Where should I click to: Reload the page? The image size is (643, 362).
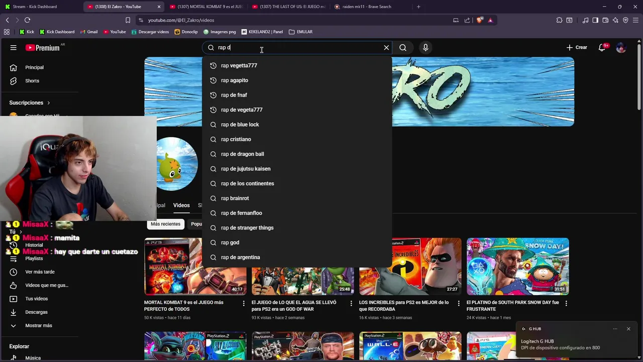(27, 20)
